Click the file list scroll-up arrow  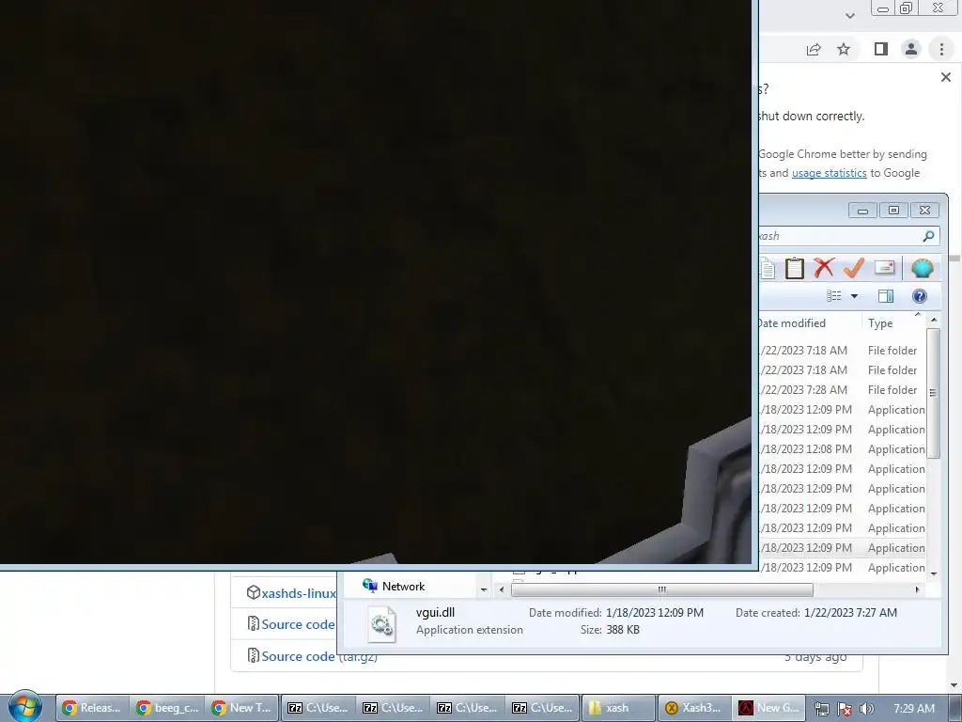(933, 320)
